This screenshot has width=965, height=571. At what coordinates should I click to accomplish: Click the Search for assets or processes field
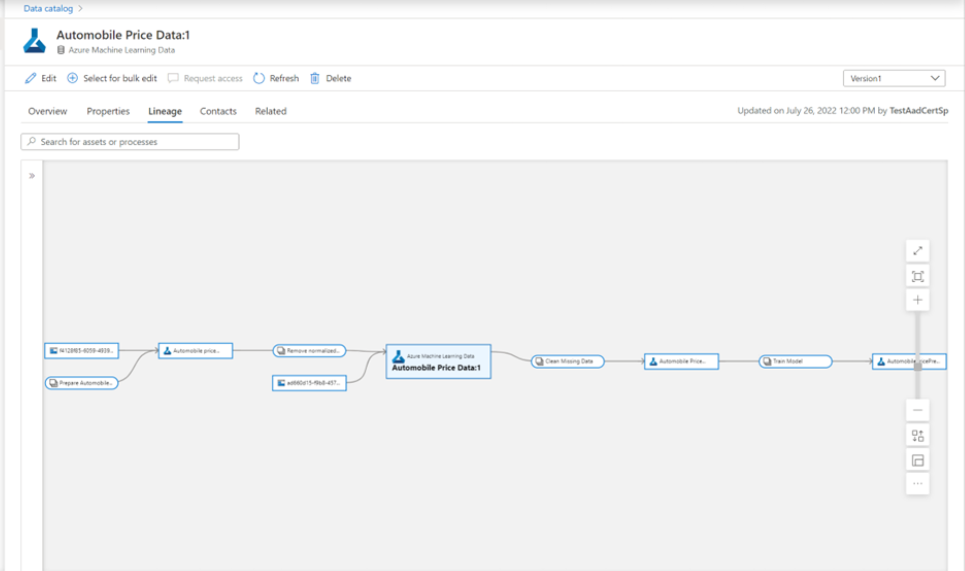130,142
